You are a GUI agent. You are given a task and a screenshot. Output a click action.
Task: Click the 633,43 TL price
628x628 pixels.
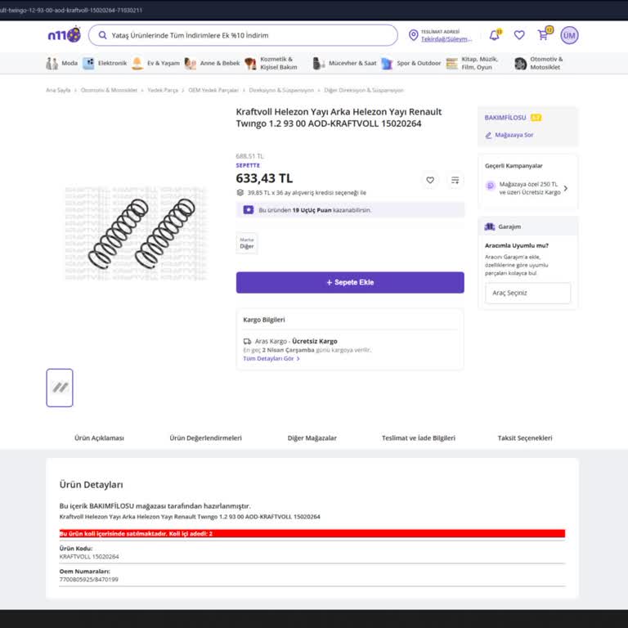point(264,178)
